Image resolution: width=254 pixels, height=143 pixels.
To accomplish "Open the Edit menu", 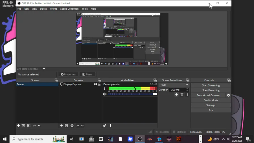I will point(27,9).
